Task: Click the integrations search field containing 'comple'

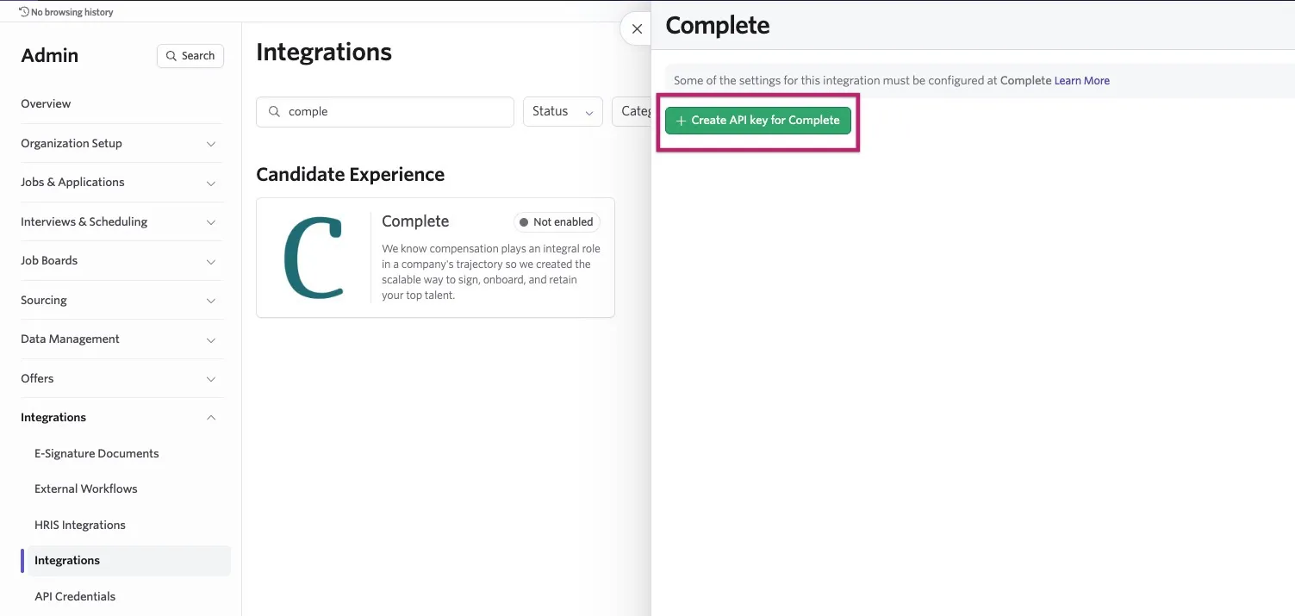Action: pos(385,111)
